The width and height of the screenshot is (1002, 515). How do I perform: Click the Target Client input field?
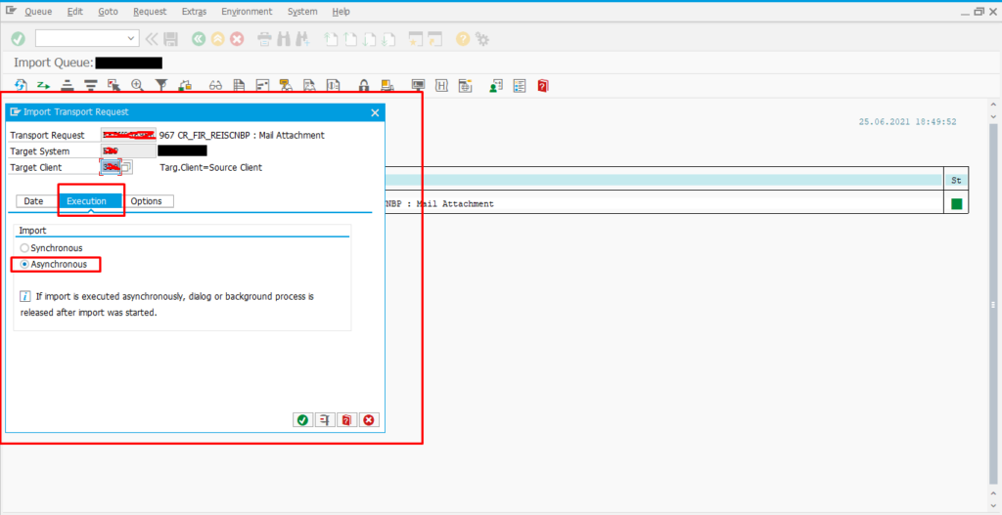click(x=111, y=167)
